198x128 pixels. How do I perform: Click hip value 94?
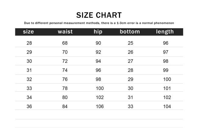[x=98, y=61]
